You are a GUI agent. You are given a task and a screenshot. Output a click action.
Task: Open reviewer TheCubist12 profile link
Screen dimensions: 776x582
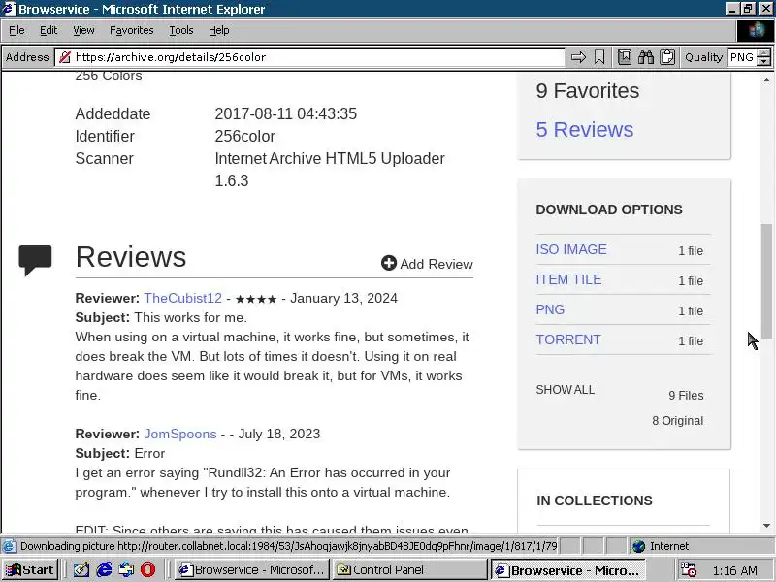(183, 298)
